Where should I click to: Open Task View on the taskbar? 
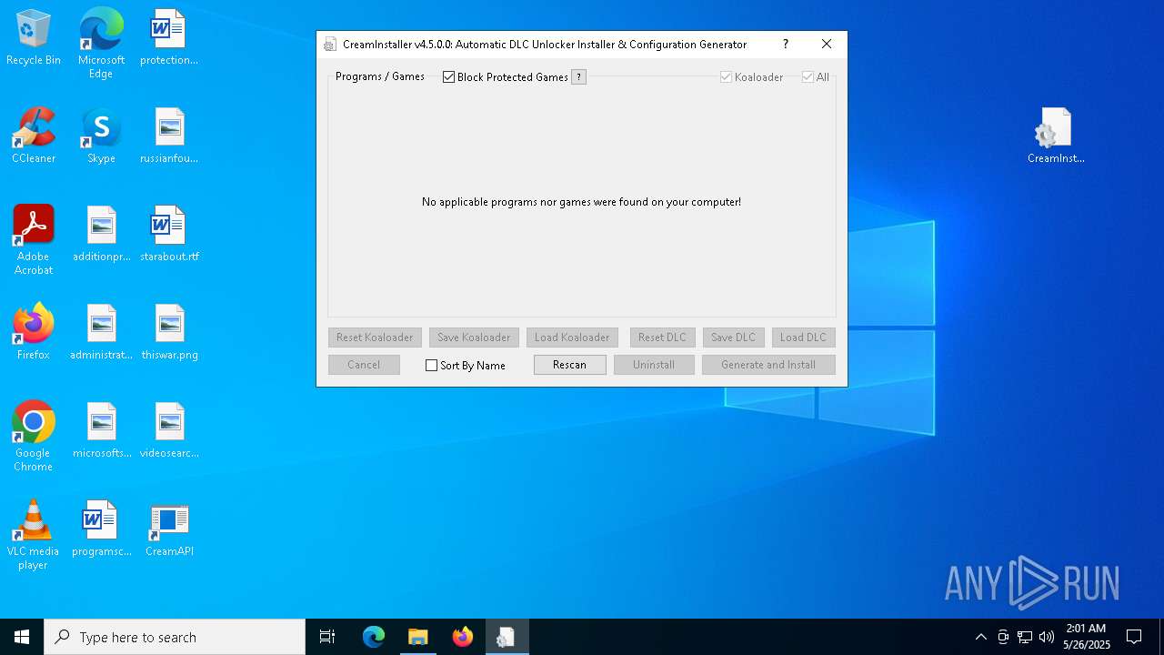point(327,637)
